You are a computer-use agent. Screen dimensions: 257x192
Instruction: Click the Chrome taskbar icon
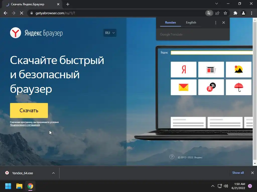30,186
